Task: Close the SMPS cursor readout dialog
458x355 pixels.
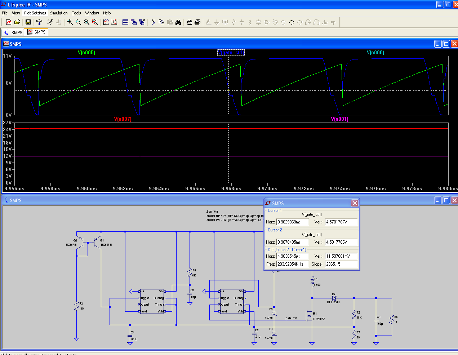Action: coord(355,203)
